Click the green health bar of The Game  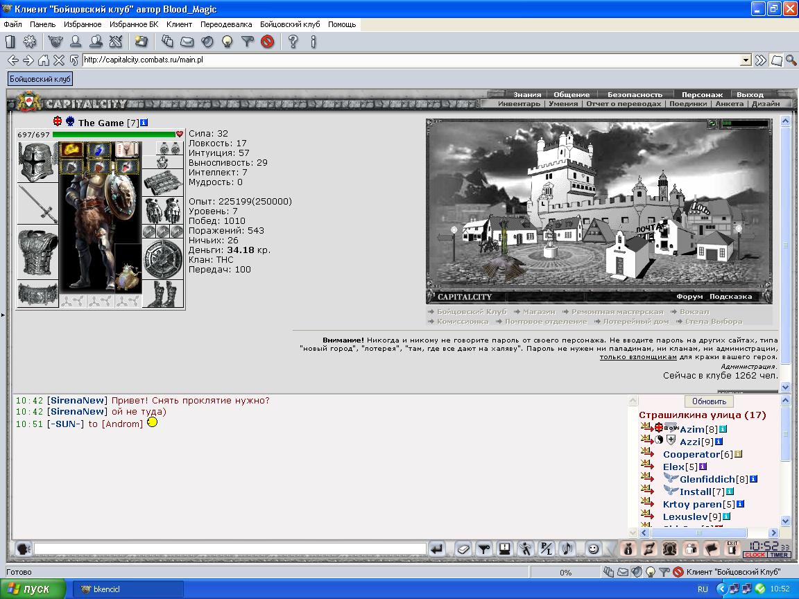pos(114,134)
